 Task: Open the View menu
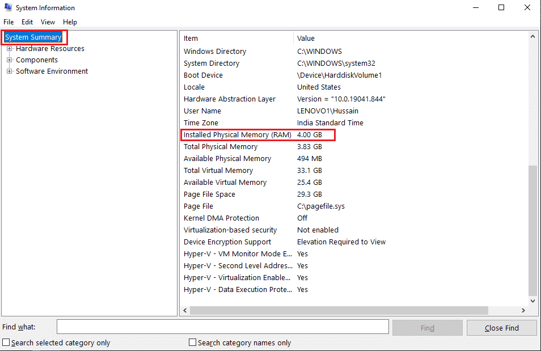(x=48, y=22)
